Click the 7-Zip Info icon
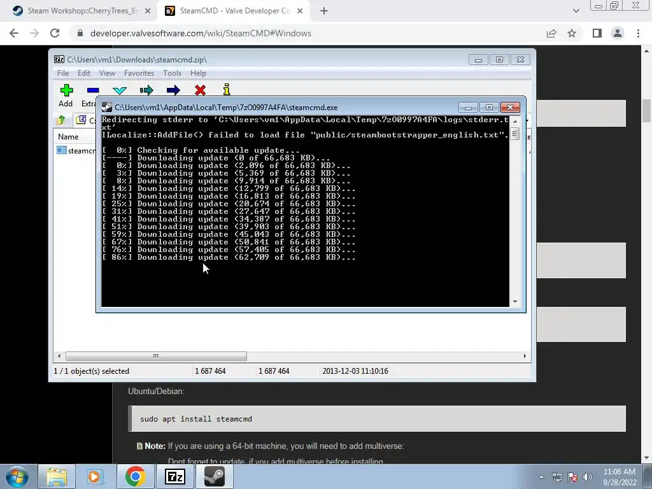The height and width of the screenshot is (489, 652). click(227, 90)
